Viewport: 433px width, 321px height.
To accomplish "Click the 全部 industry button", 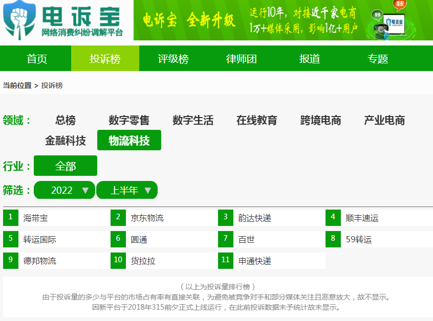I will [66, 166].
